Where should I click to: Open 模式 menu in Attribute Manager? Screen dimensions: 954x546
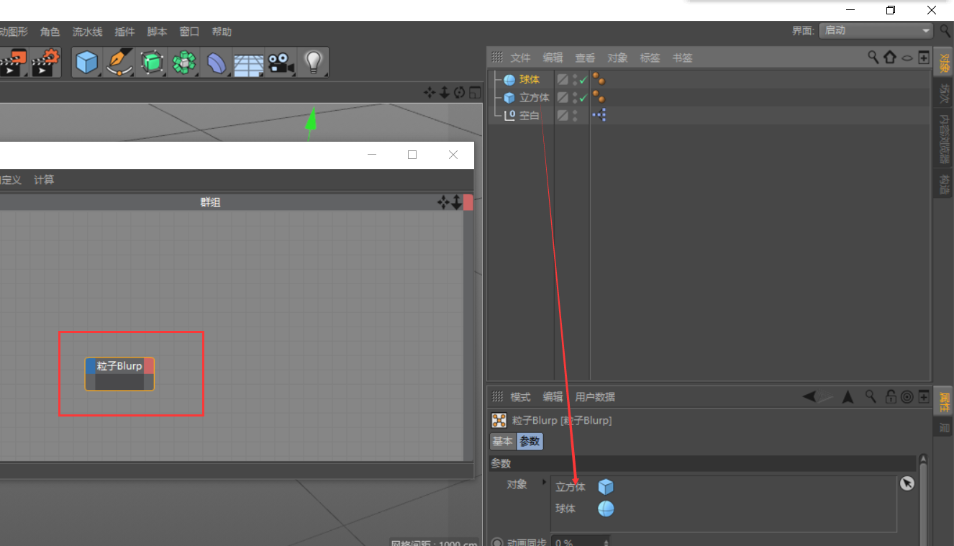click(520, 397)
